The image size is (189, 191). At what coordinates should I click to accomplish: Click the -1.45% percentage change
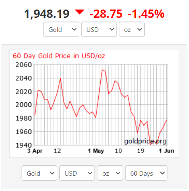tap(146, 14)
